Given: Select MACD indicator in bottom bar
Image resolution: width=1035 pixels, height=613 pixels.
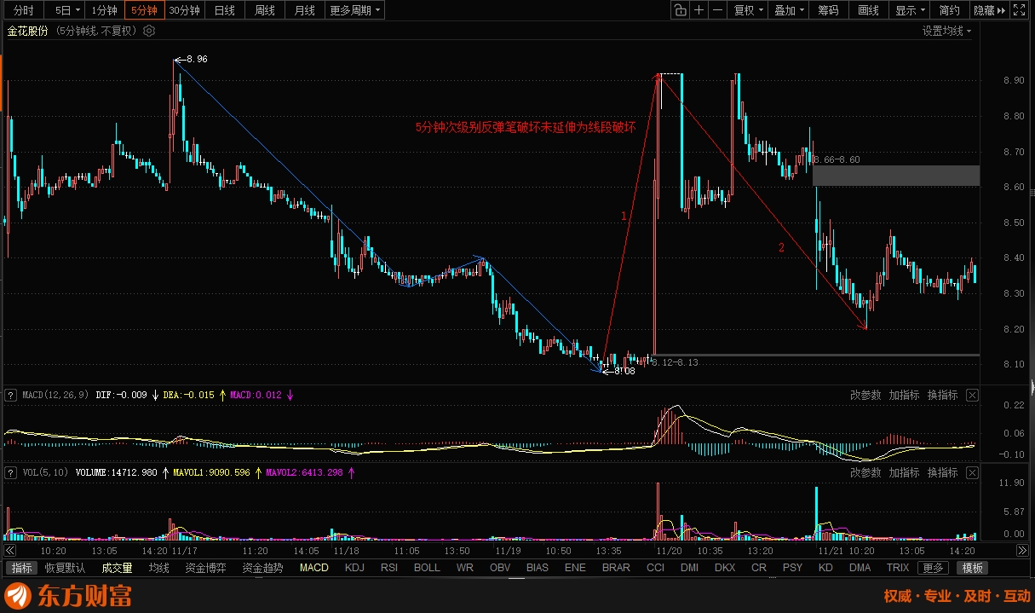Looking at the screenshot, I should [x=313, y=568].
